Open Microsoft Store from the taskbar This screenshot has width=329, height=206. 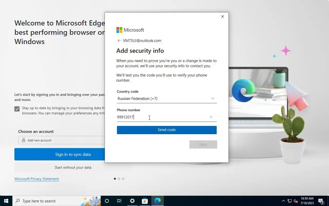(145, 201)
